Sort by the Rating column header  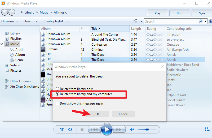(155, 29)
